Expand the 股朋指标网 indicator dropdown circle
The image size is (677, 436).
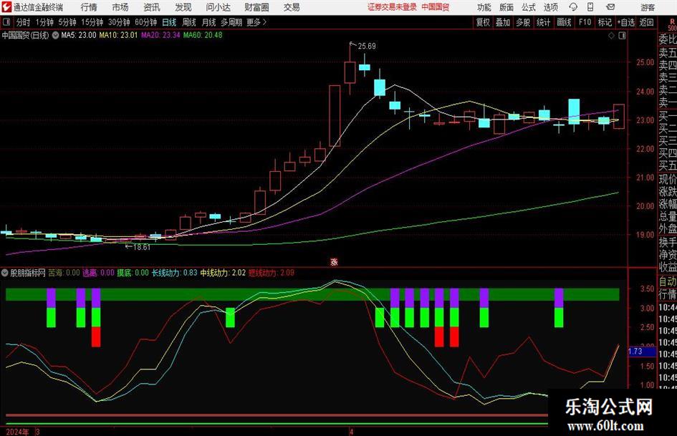coord(5,273)
